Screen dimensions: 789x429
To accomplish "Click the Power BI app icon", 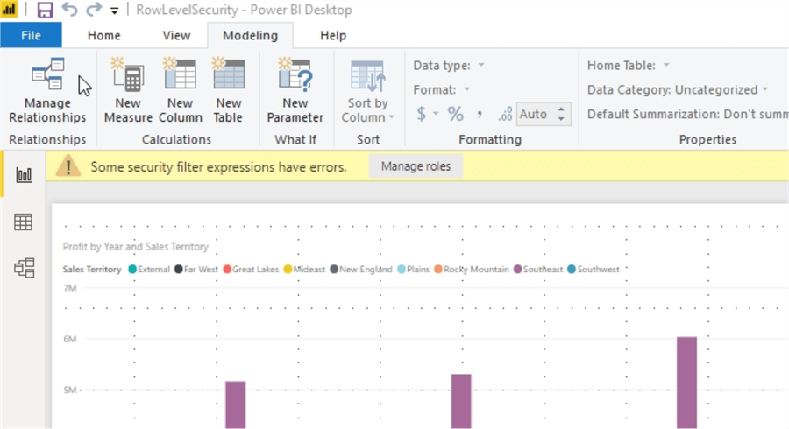I will point(10,10).
